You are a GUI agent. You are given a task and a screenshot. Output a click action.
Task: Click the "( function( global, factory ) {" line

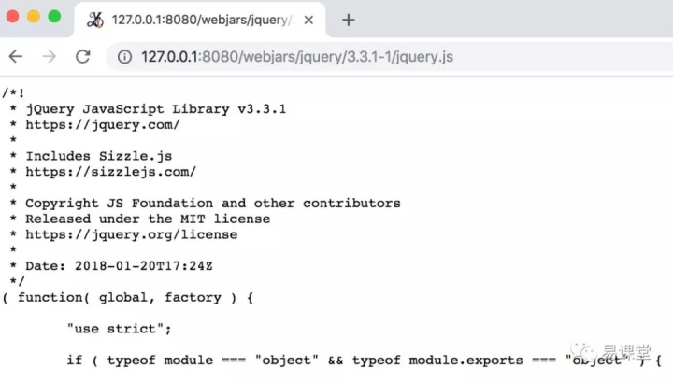pos(127,298)
